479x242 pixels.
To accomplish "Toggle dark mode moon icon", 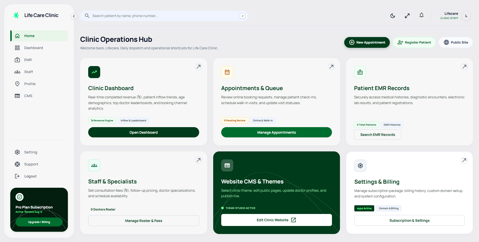I will point(393,16).
